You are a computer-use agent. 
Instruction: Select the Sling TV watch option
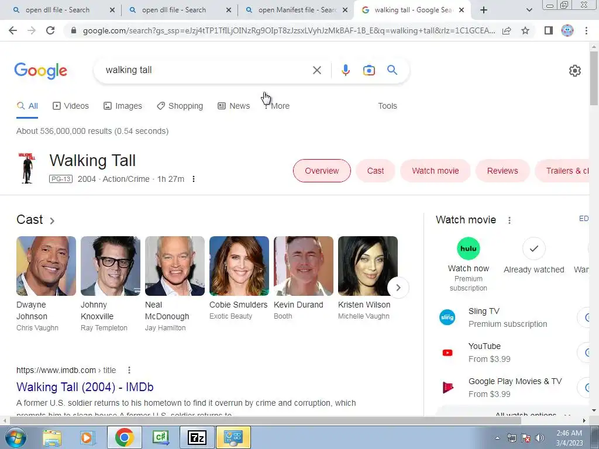(x=508, y=317)
